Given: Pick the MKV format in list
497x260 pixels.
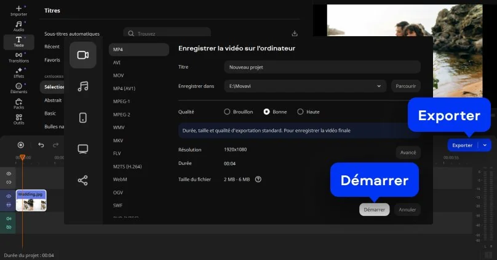Looking at the screenshot, I should [x=119, y=140].
